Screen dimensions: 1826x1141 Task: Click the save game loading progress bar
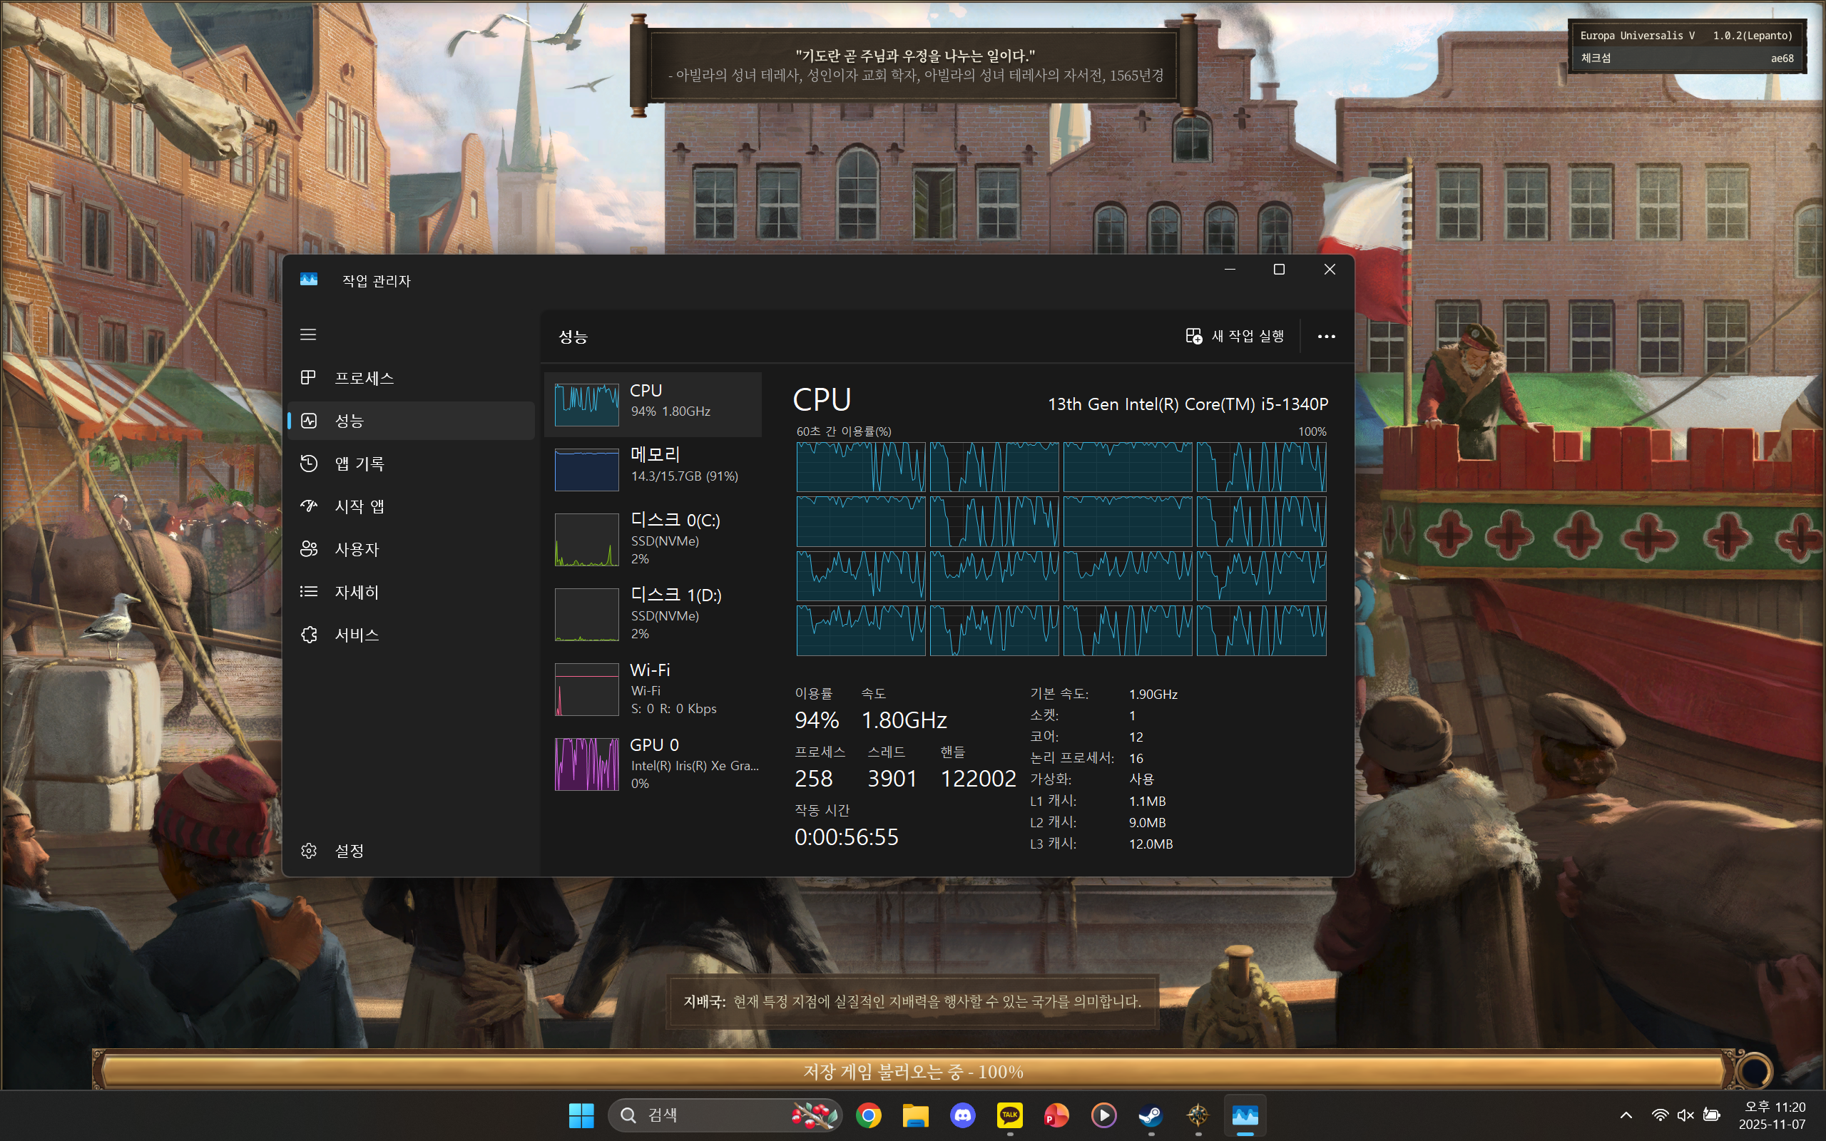click(913, 1072)
